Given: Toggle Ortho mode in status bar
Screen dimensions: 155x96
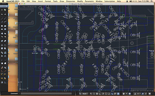Looking at the screenshot, I should point(100,94).
